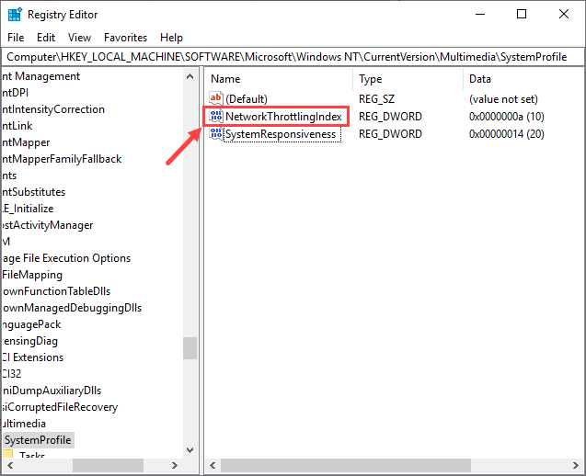Select the SystemProfile key in tree

[38, 440]
